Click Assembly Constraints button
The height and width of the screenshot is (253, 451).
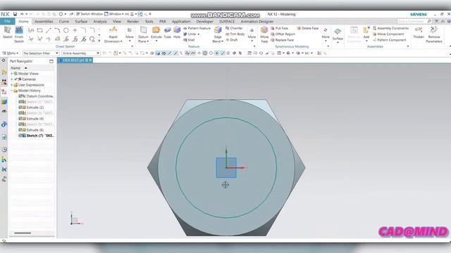[390, 28]
